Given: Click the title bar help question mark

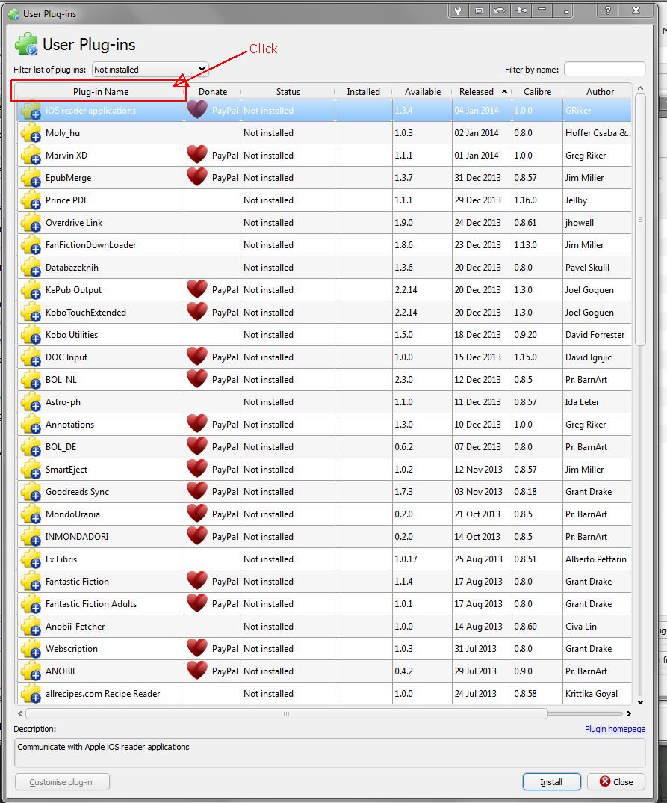Looking at the screenshot, I should point(607,10).
